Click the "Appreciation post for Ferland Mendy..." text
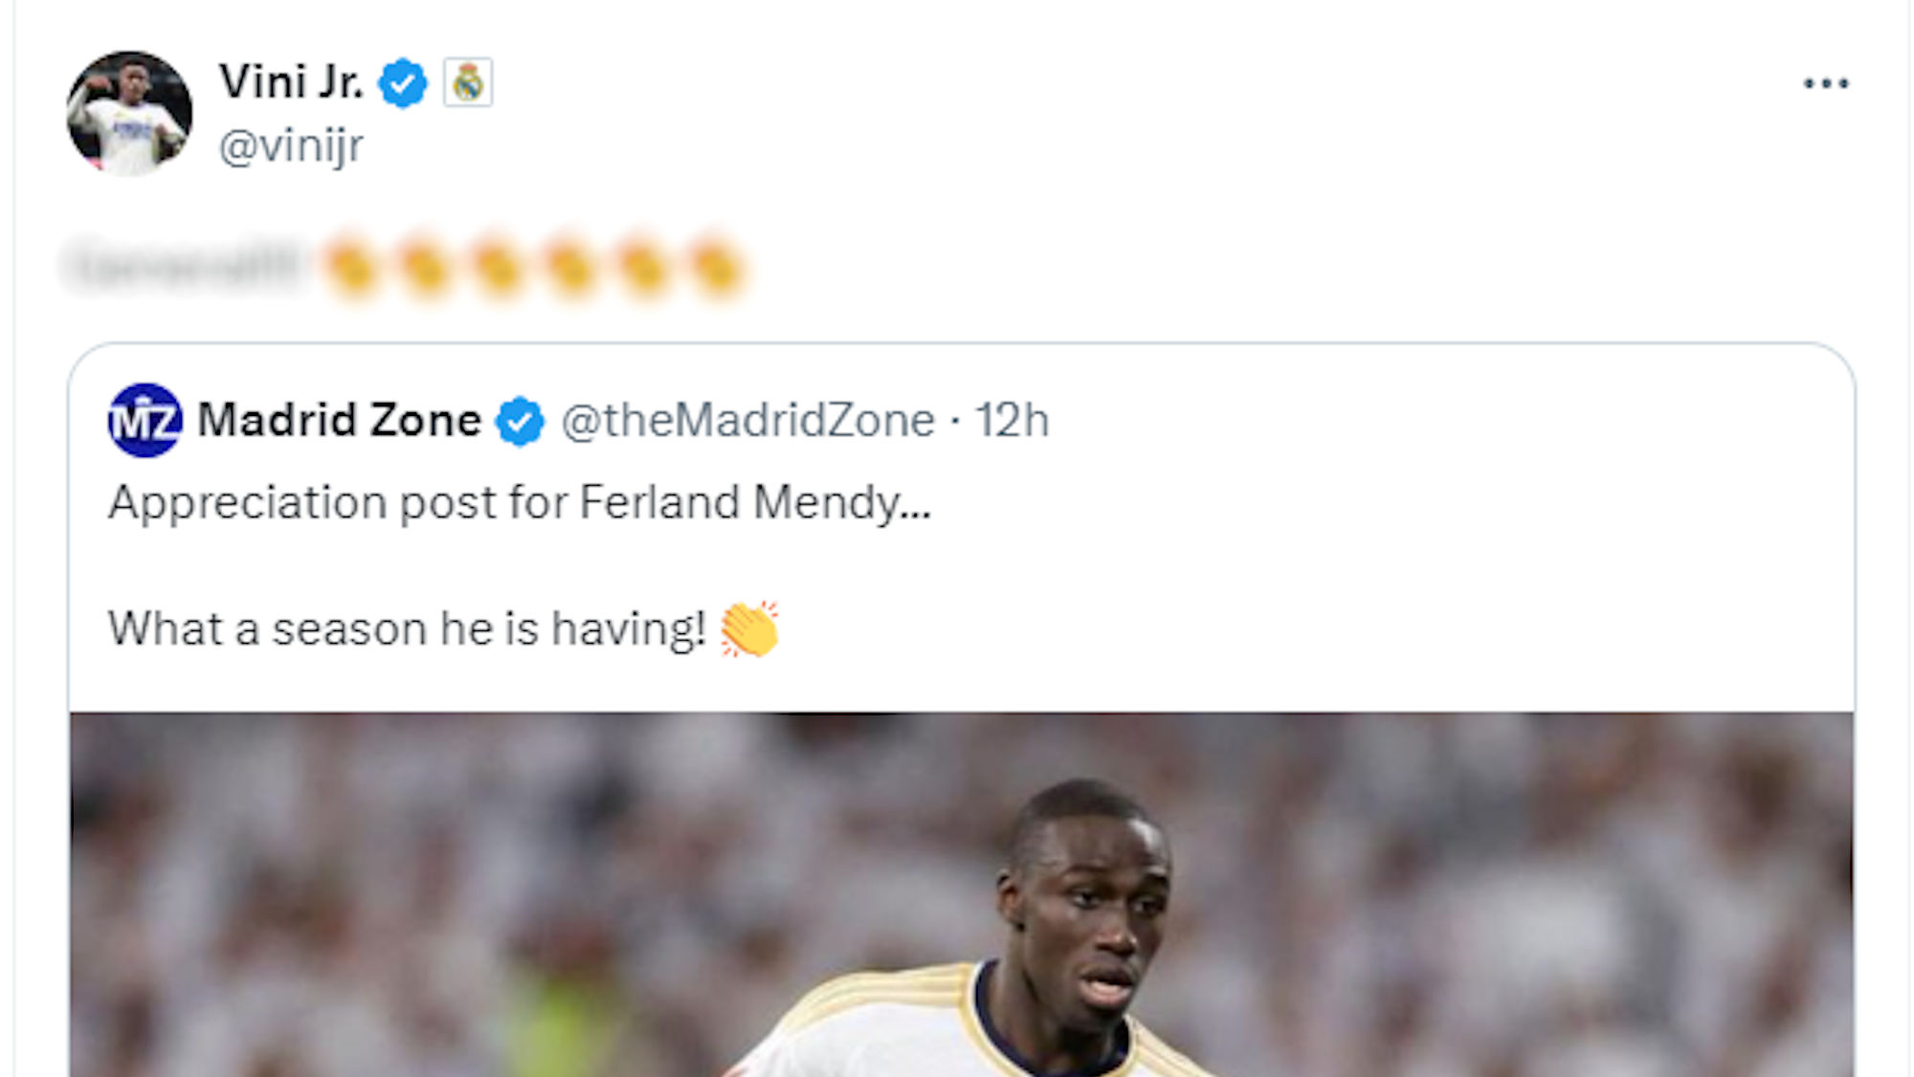Screen dimensions: 1914x1077 tap(519, 503)
